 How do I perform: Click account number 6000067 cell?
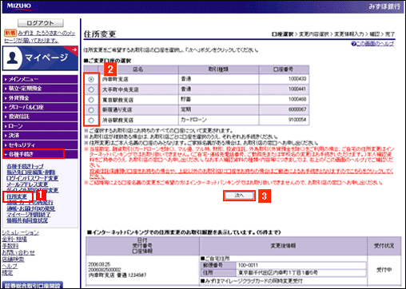[284, 109]
